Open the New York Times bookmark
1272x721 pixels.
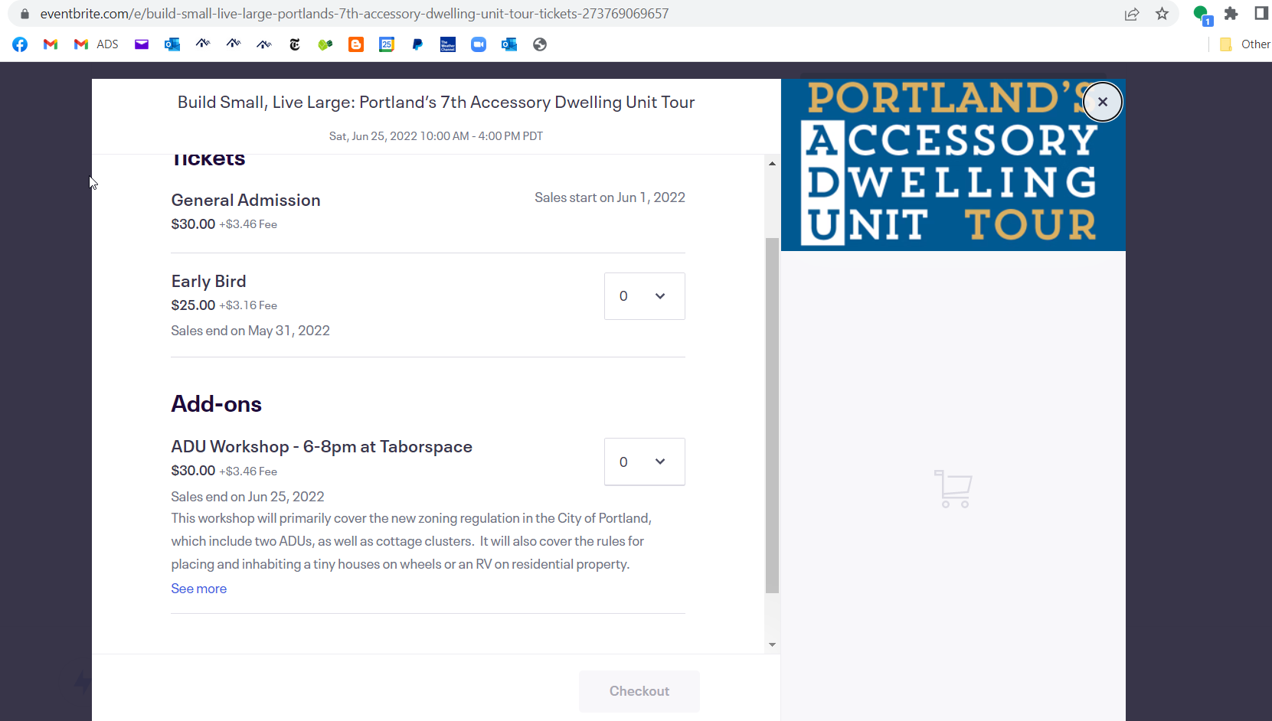pos(295,44)
